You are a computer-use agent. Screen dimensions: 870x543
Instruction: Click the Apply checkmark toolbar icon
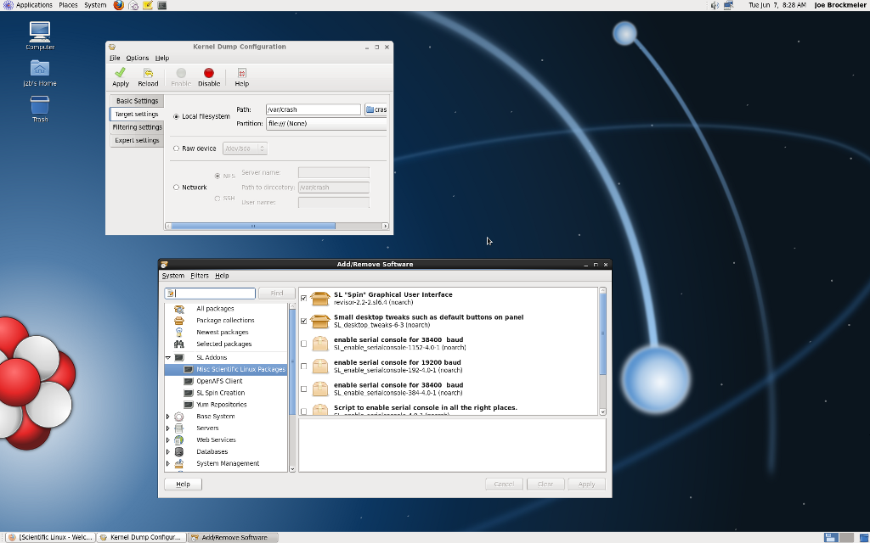121,74
